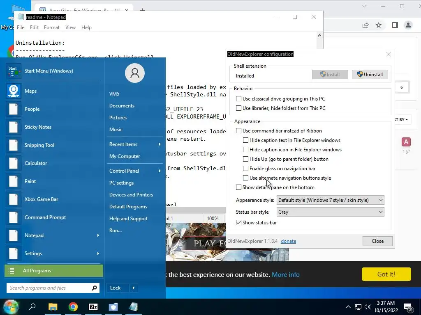Open Chrome profile avatar icon
Viewport: 421px width, 315px height.
(x=408, y=25)
